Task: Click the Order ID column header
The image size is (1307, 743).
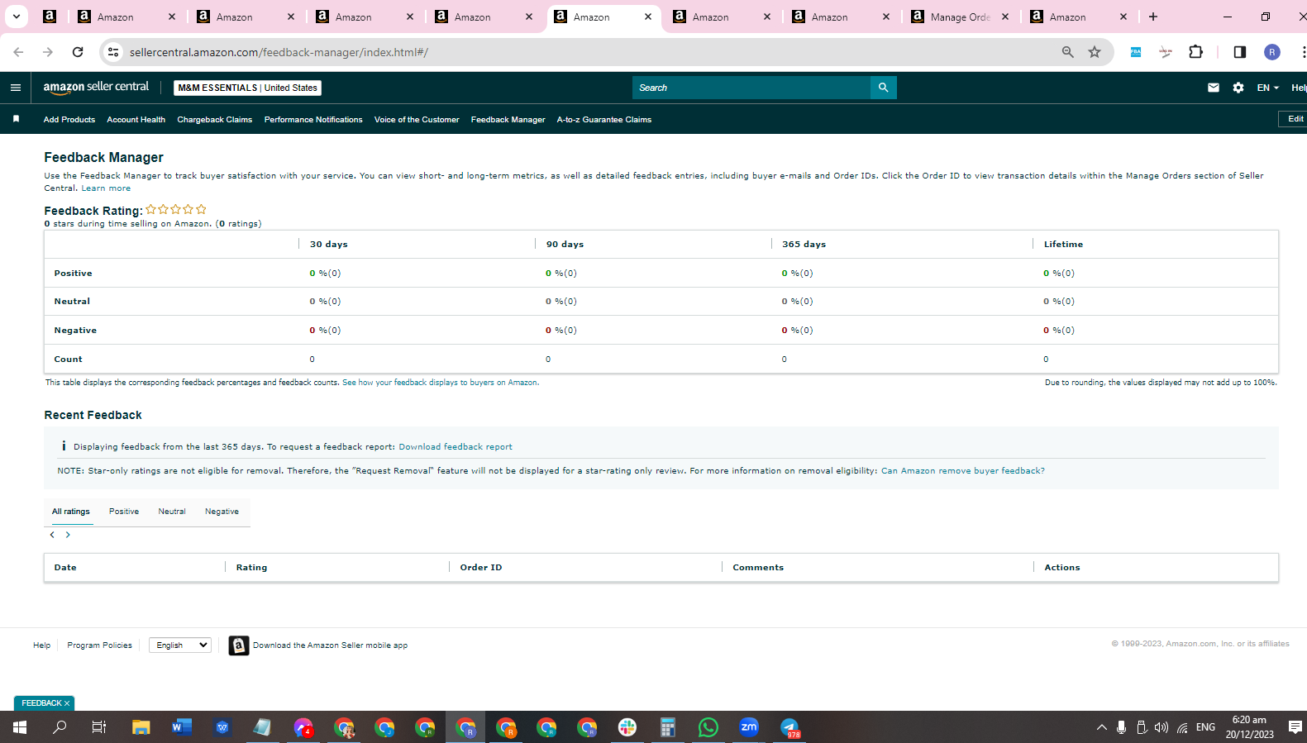Action: (481, 568)
